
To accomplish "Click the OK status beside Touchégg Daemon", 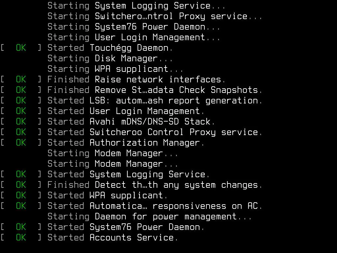I will 21,48.
